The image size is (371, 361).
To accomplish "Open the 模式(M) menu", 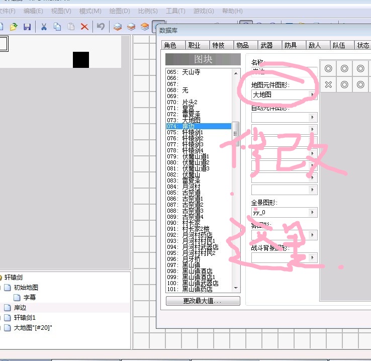I will click(x=90, y=11).
